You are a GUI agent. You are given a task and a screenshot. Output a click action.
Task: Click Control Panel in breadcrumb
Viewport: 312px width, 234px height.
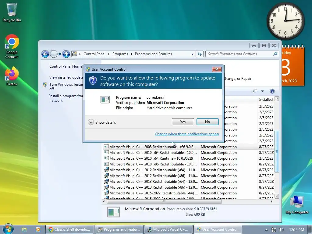(x=94, y=54)
